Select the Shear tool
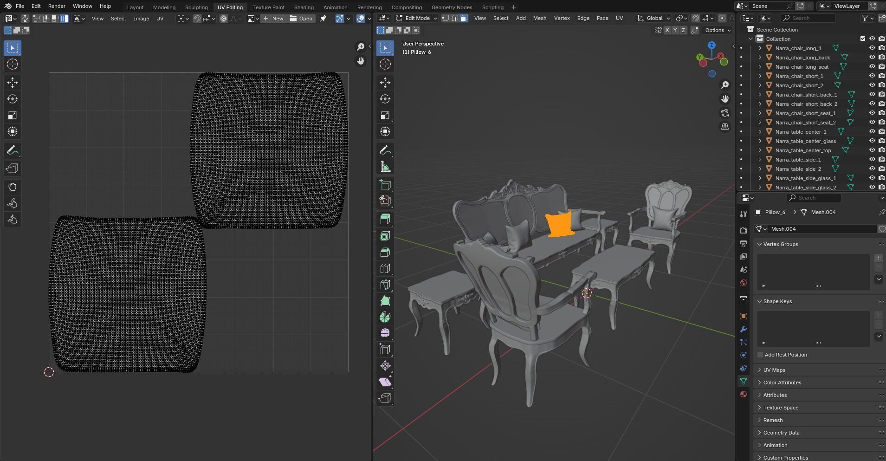This screenshot has width=886, height=461. click(385, 382)
